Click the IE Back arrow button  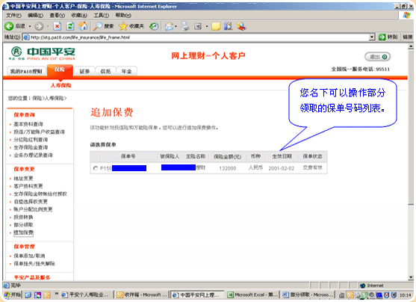pyautogui.click(x=9, y=26)
